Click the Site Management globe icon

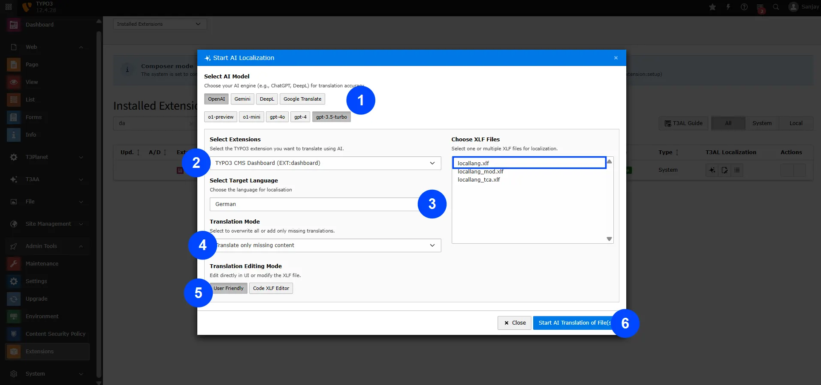click(x=14, y=224)
